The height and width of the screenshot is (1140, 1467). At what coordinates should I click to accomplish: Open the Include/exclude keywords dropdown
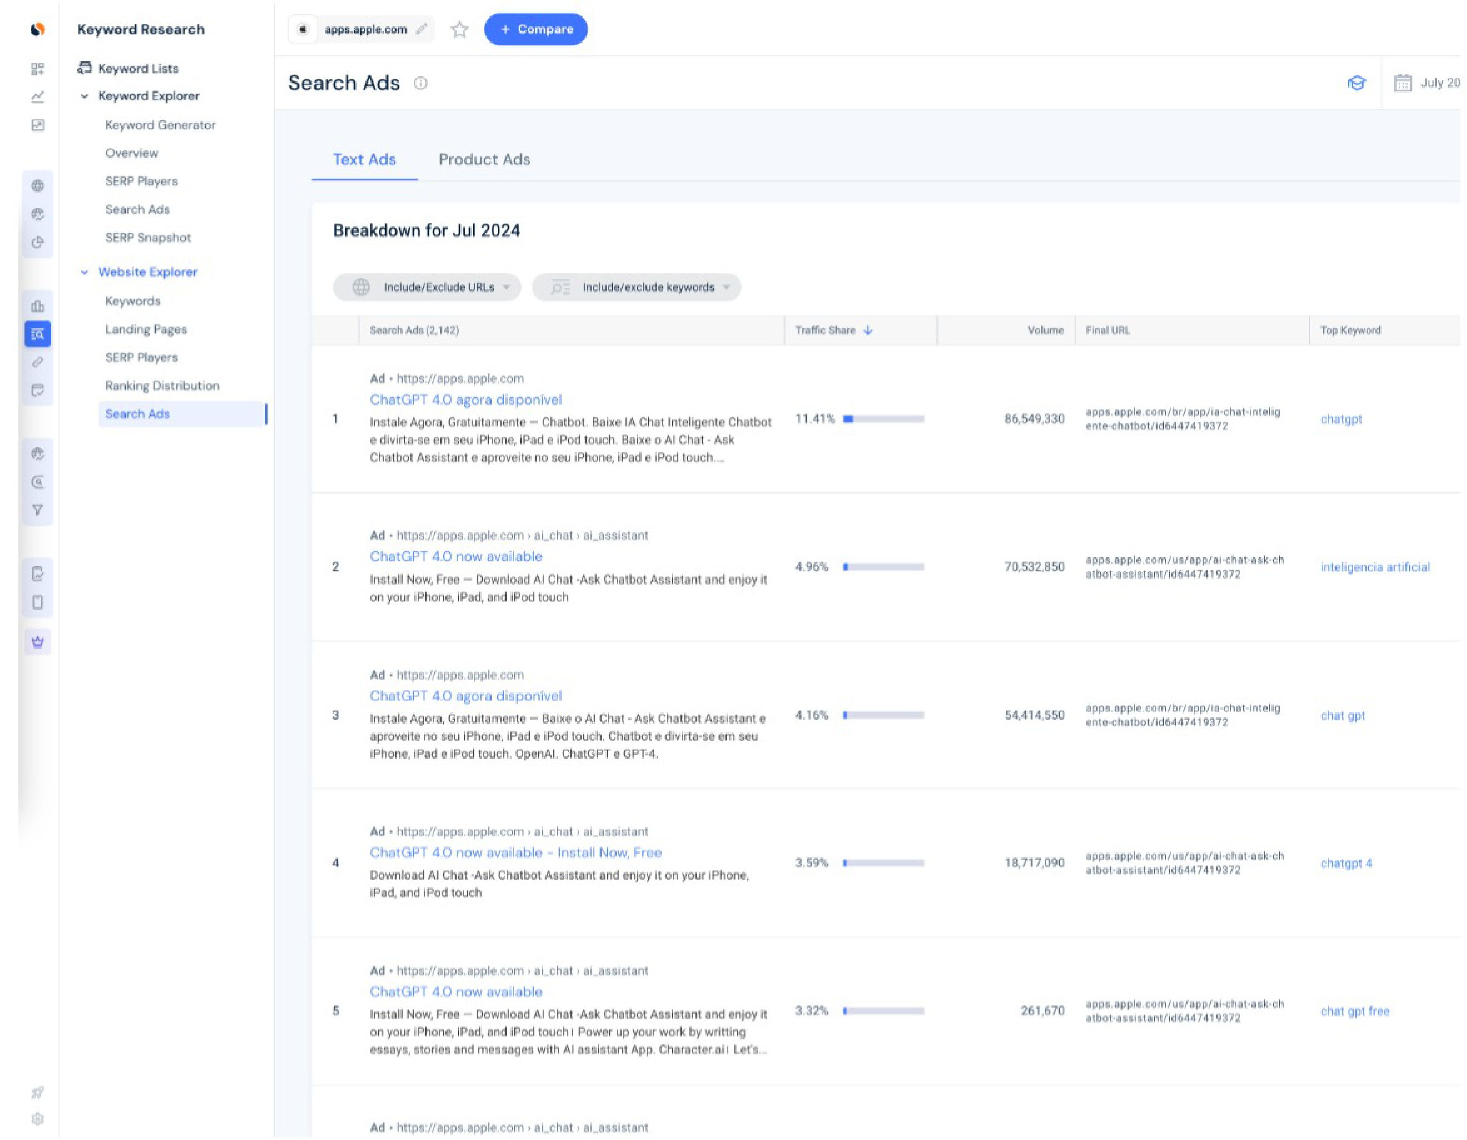(637, 288)
